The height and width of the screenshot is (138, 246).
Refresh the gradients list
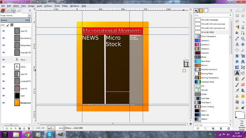[x=229, y=129]
